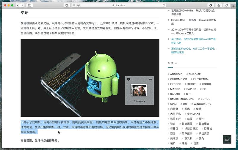Show the Safari downloads list
Viewport: 238px width, 150px height.
pos(211,5)
